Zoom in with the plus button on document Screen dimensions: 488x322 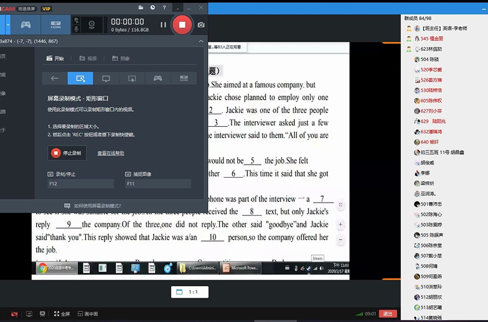click(x=340, y=224)
